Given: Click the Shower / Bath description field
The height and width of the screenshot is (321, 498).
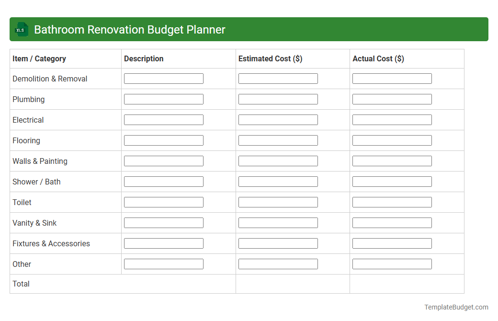Looking at the screenshot, I should coord(163,181).
